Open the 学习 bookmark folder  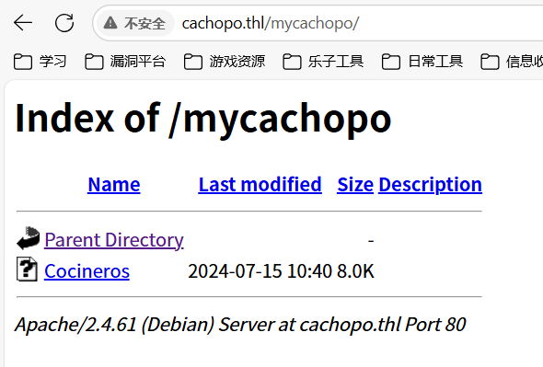click(40, 62)
